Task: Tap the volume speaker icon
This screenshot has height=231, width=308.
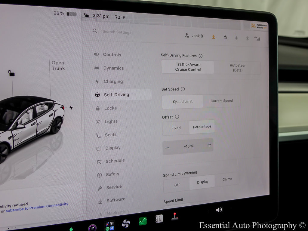Action: pos(219,210)
